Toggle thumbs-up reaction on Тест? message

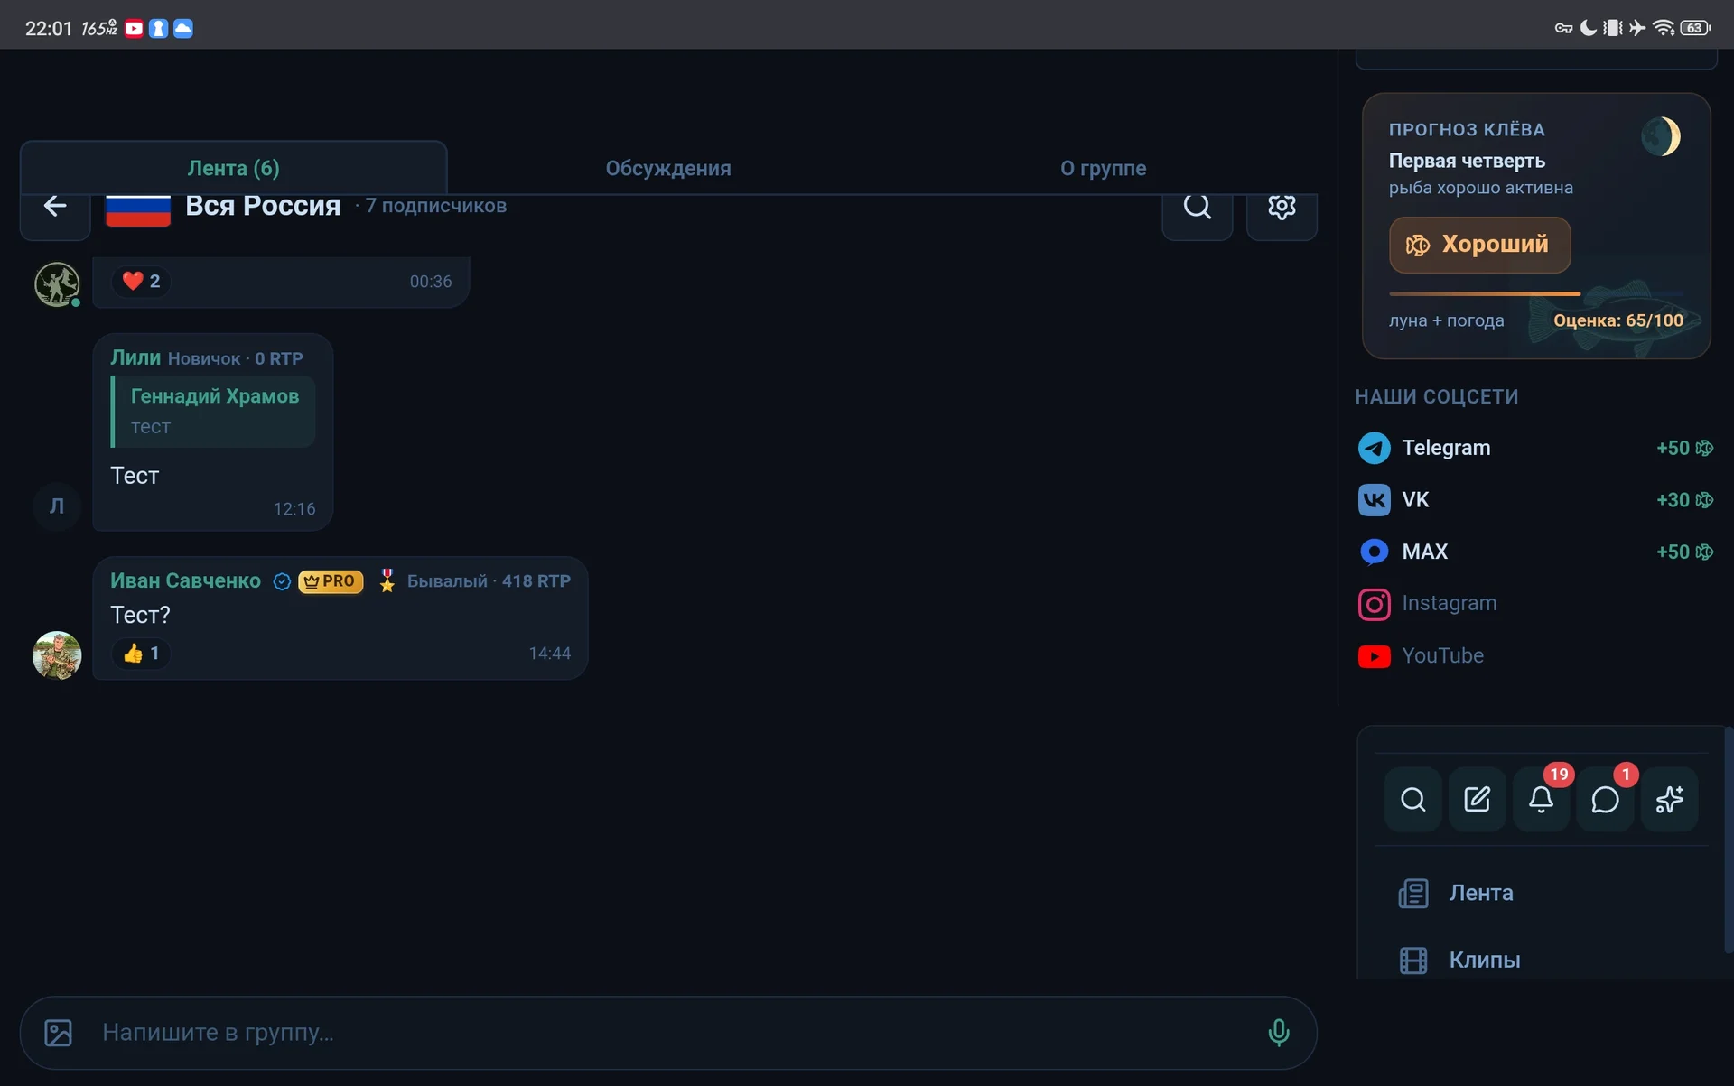tap(141, 654)
